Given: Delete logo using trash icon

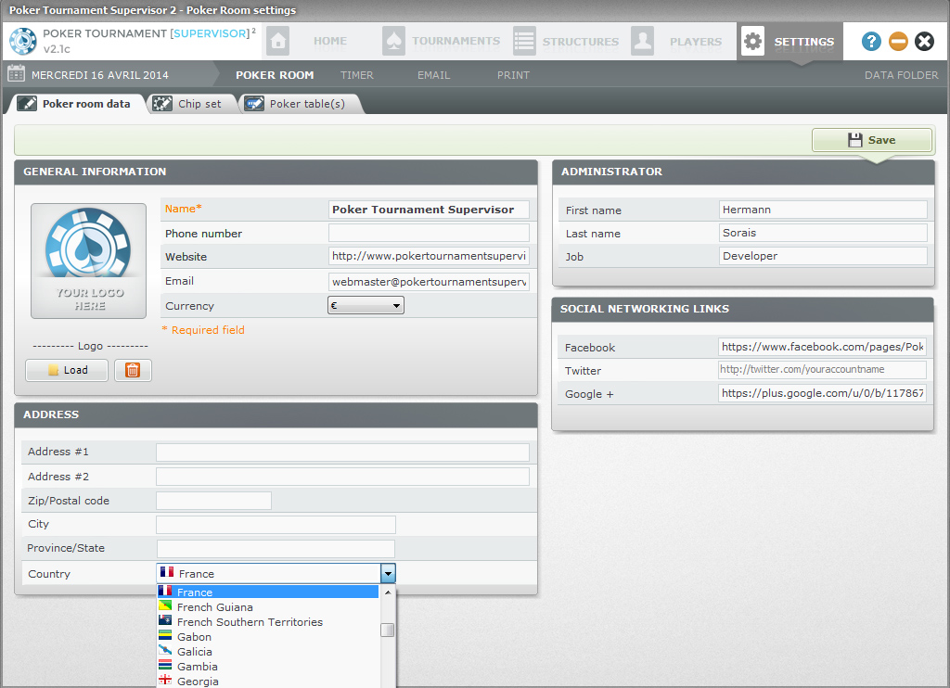Looking at the screenshot, I should (x=133, y=370).
